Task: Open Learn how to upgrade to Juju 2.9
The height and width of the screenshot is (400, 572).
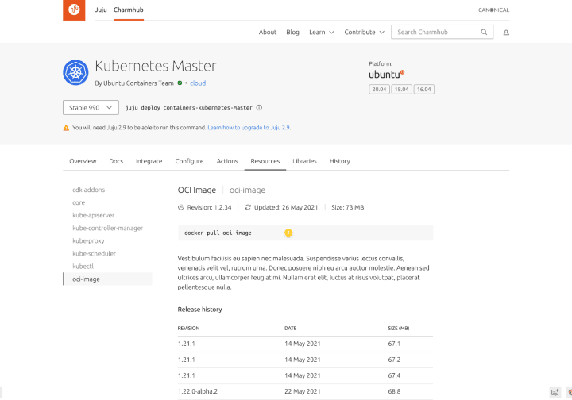Action: [249, 128]
